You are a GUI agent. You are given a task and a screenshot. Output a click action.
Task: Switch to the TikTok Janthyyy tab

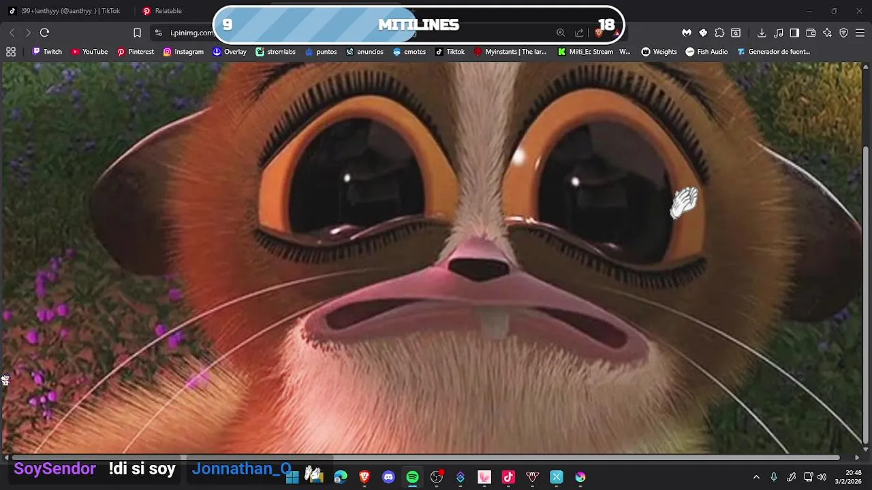(x=65, y=11)
